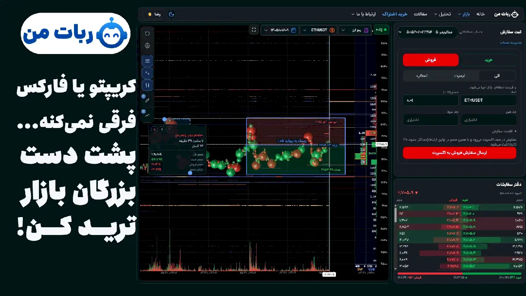
Task: Expand chart to fullscreen
Action: [x=254, y=30]
